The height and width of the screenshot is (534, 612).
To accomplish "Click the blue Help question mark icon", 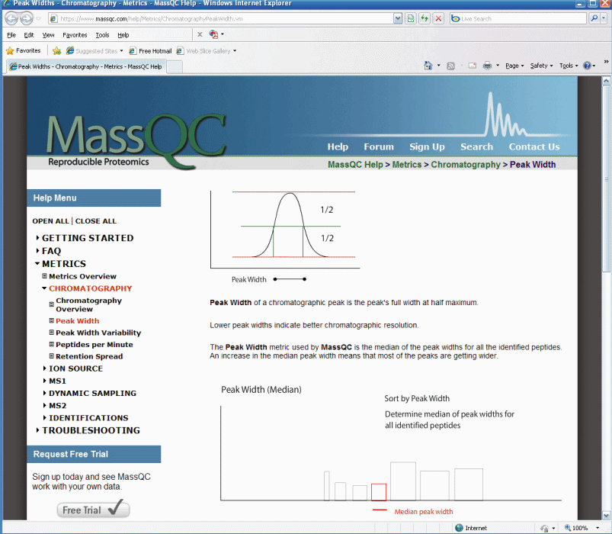I will pyautogui.click(x=587, y=66).
